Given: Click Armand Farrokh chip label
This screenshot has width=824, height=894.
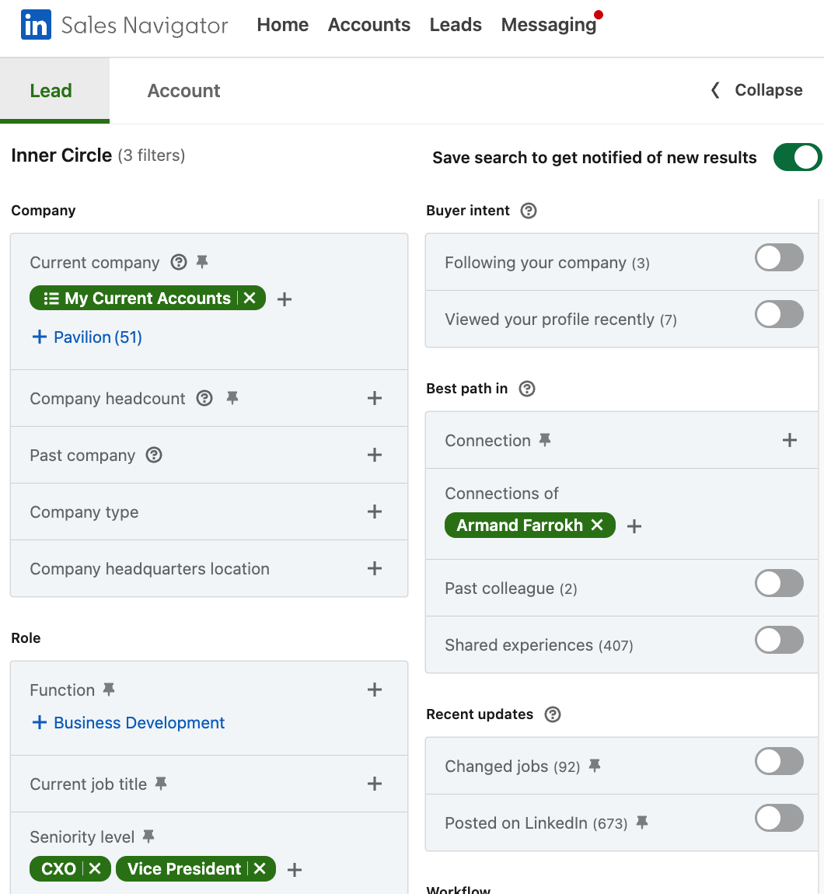Looking at the screenshot, I should [x=519, y=525].
